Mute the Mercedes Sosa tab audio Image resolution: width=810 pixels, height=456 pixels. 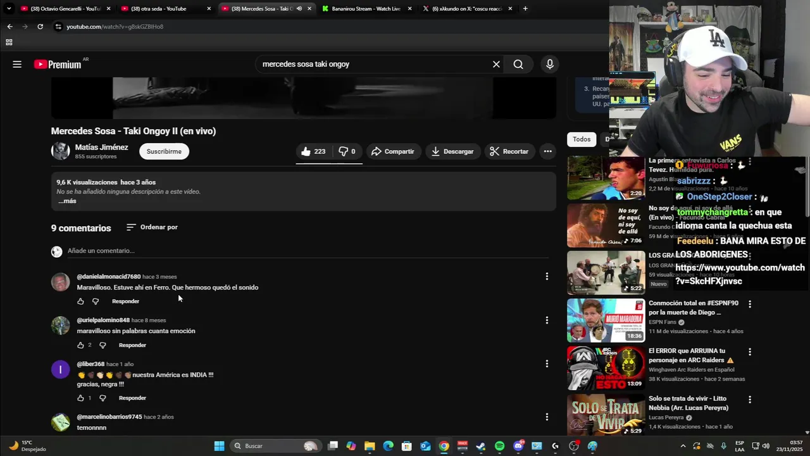299,9
